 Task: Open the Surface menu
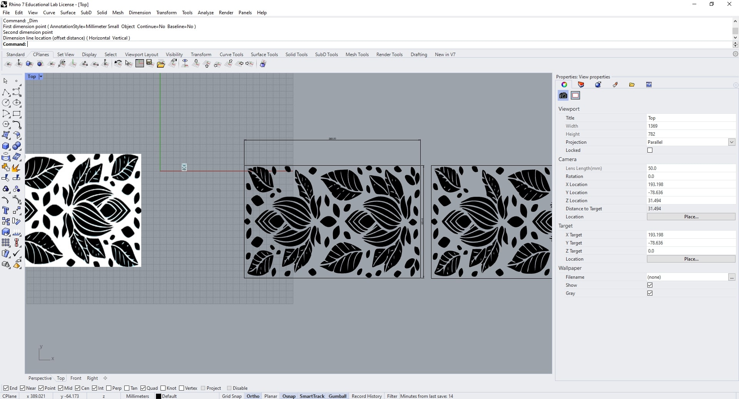pos(68,12)
